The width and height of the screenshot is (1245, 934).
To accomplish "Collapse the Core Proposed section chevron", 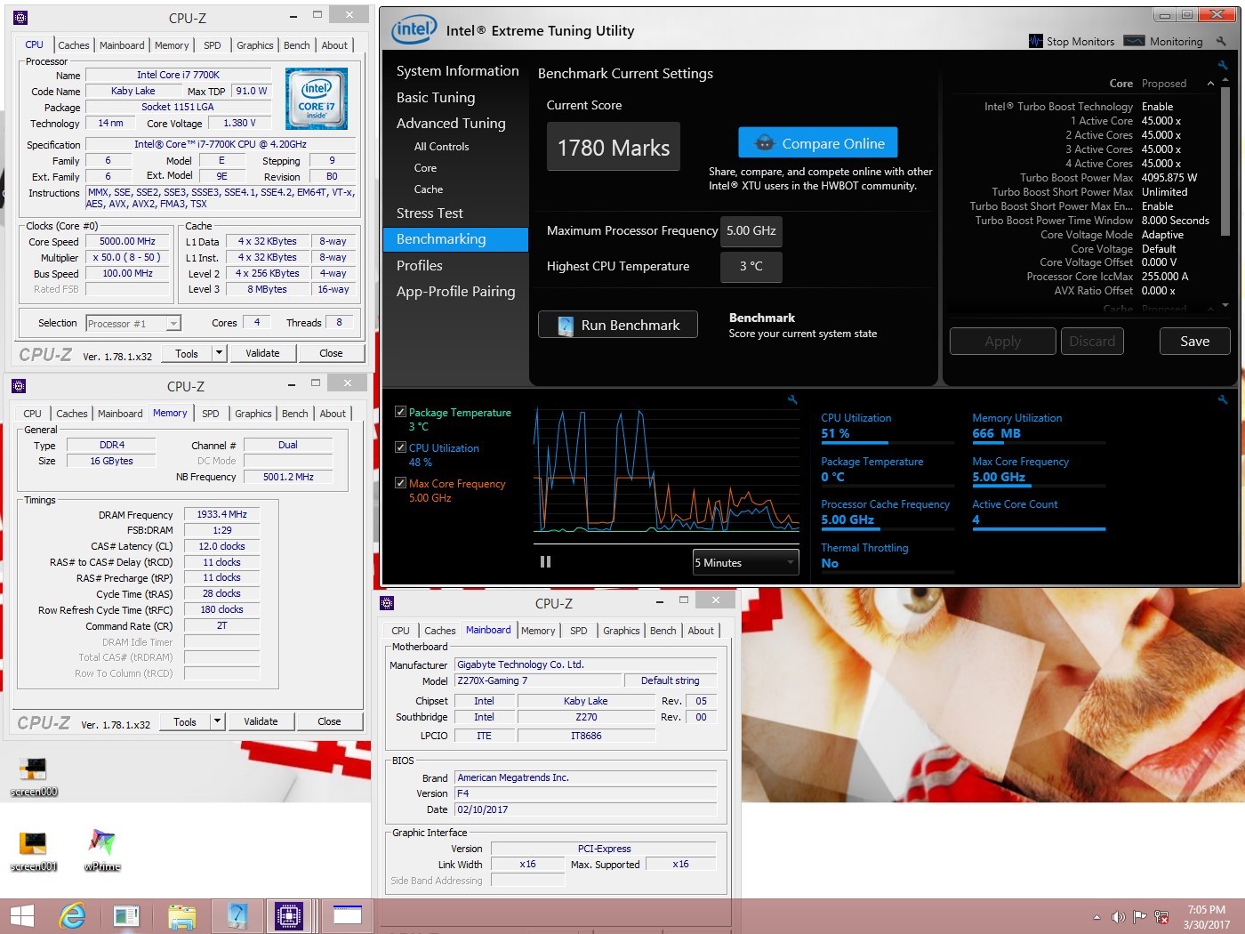I will [x=1210, y=84].
